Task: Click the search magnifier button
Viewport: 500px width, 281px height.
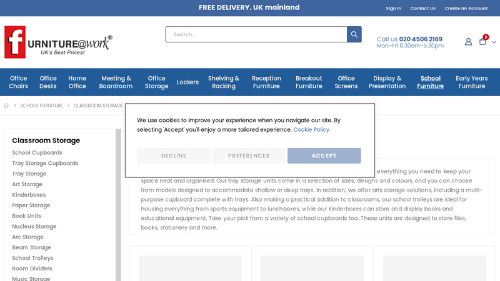Action: 354,34
